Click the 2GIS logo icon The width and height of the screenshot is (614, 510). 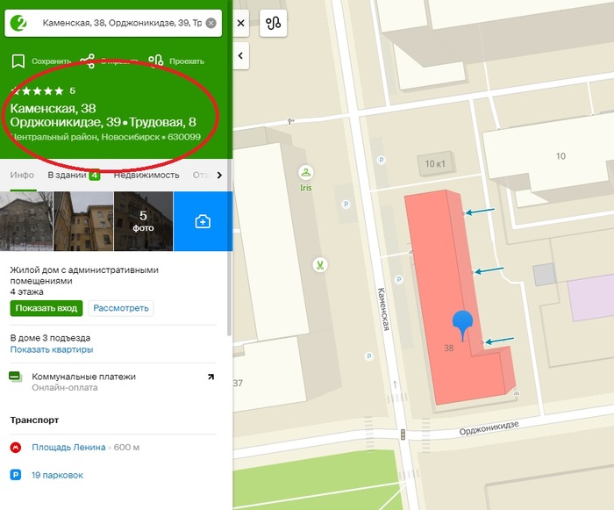click(22, 22)
